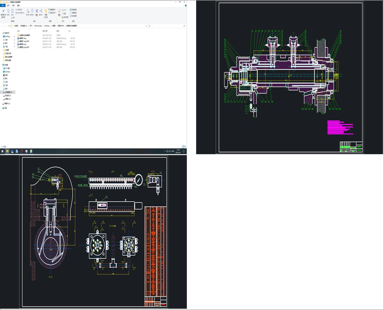The height and width of the screenshot is (310, 384).
Task: Go up one folder level arrow
Action: (9, 26)
